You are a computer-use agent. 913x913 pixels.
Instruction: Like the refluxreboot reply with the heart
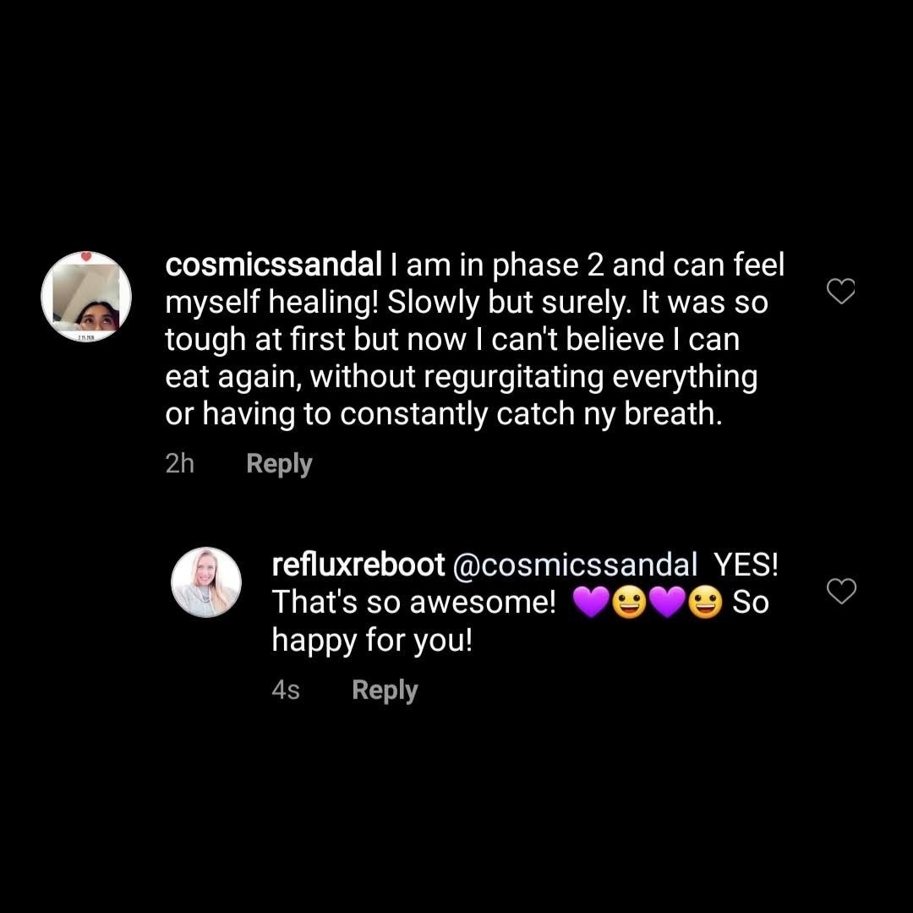click(x=840, y=592)
